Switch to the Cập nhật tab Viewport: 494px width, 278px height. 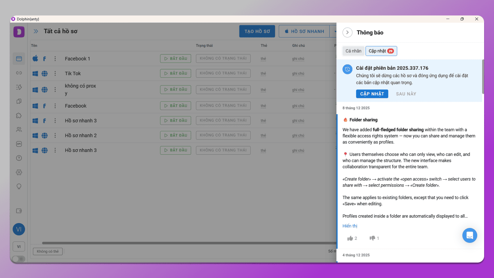(x=381, y=51)
